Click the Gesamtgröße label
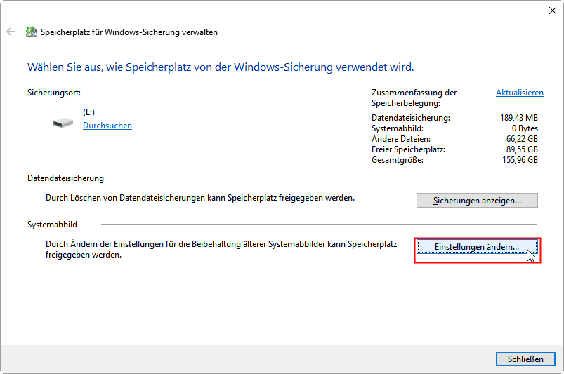 [398, 160]
